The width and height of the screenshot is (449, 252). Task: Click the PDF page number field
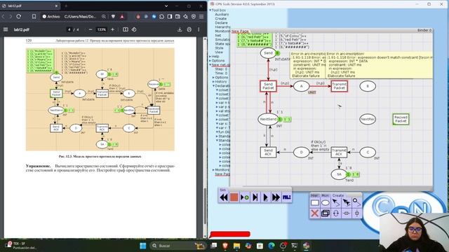[x=69, y=29]
